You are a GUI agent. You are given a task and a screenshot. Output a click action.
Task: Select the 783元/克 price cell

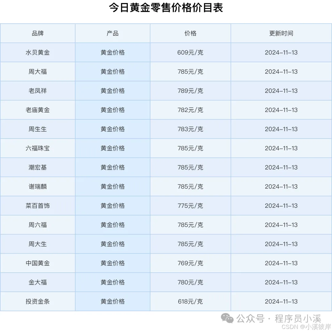pos(190,129)
